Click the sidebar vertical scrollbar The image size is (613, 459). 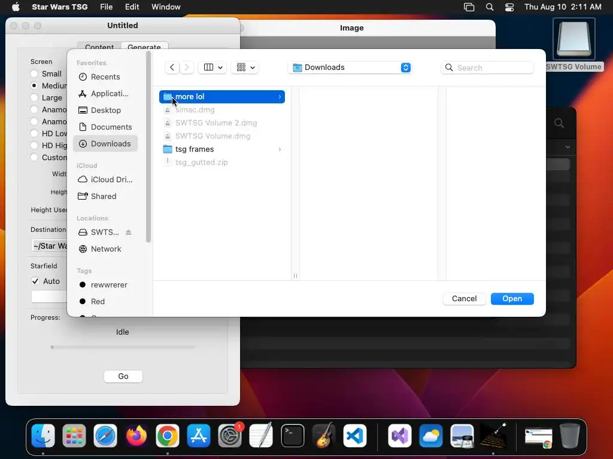point(148,147)
